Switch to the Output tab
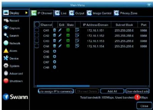This screenshot has height=110, width=153. pyautogui.click(x=76, y=13)
